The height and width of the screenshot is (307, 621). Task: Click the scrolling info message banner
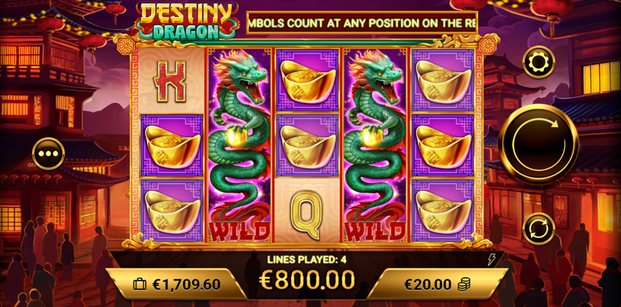point(362,23)
